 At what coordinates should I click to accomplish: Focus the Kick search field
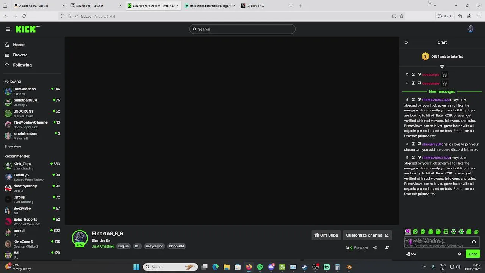pos(242,29)
